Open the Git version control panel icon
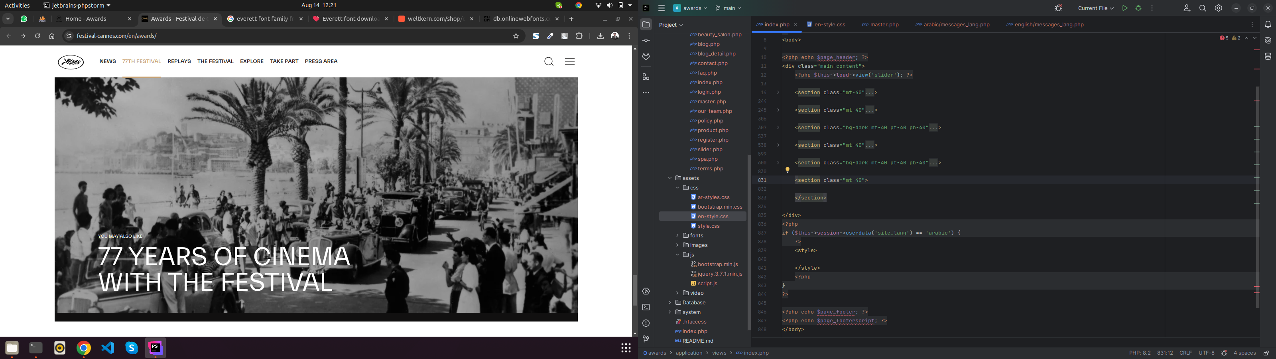Screen dimensions: 1276x359 [x=646, y=339]
